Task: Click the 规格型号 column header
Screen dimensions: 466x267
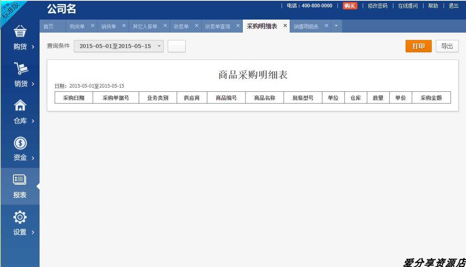Action: coord(303,98)
